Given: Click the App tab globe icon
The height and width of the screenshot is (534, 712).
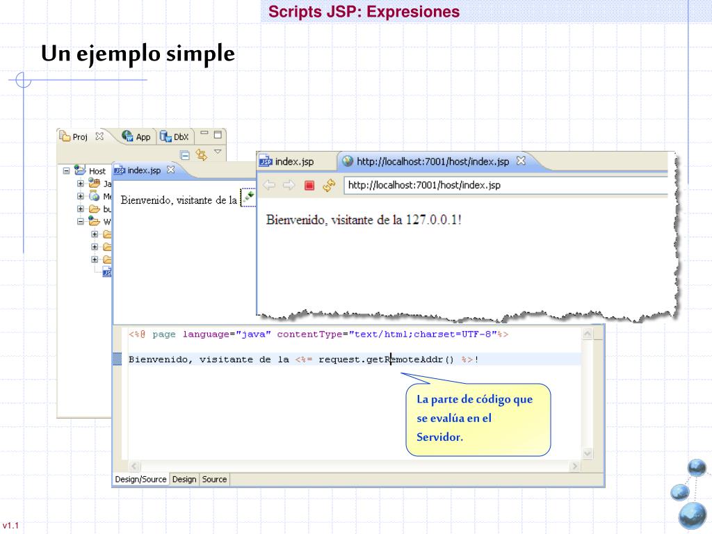Looking at the screenshot, I should pyautogui.click(x=127, y=136).
